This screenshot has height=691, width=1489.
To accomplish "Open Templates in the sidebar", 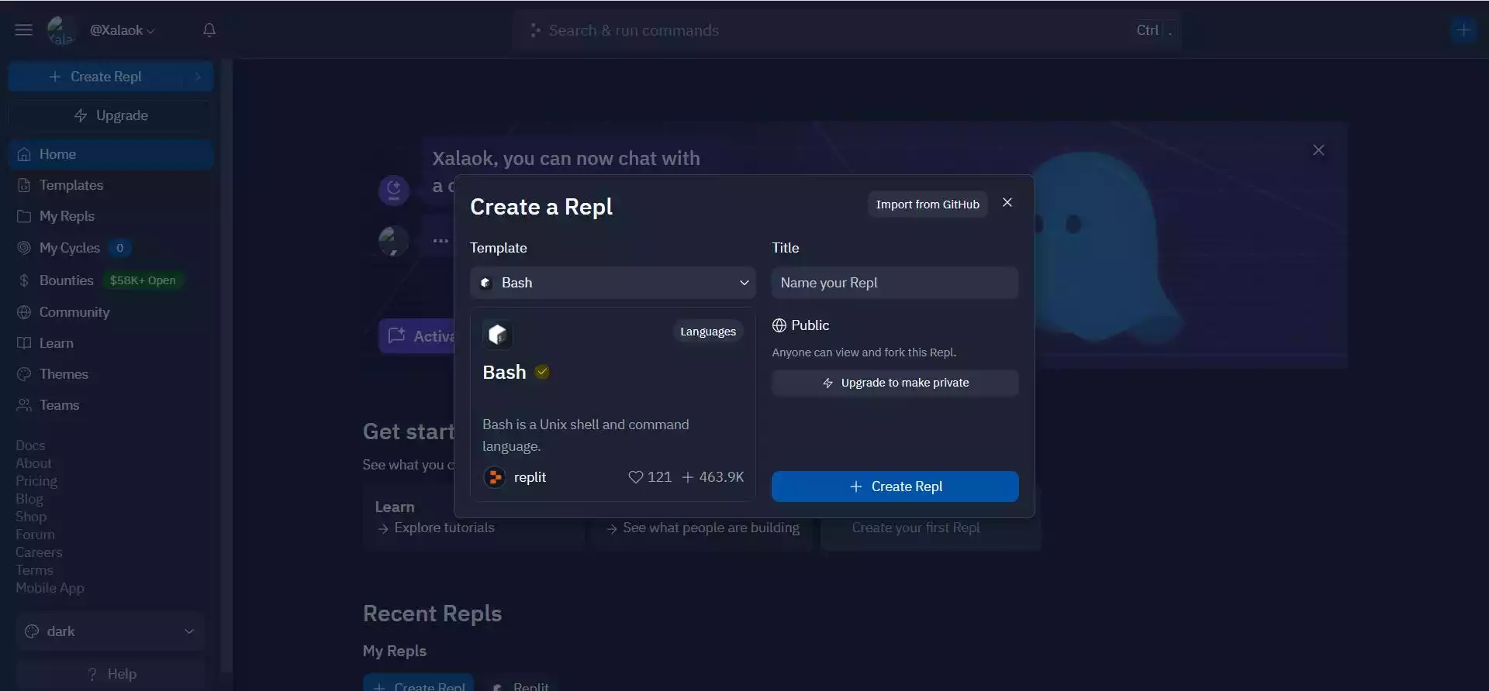I will point(111,185).
